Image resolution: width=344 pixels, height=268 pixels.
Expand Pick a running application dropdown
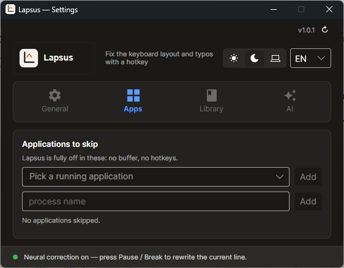tap(155, 177)
